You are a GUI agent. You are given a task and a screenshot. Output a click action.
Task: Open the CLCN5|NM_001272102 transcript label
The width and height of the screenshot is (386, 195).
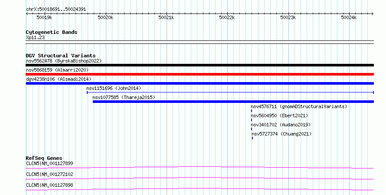coord(49,174)
